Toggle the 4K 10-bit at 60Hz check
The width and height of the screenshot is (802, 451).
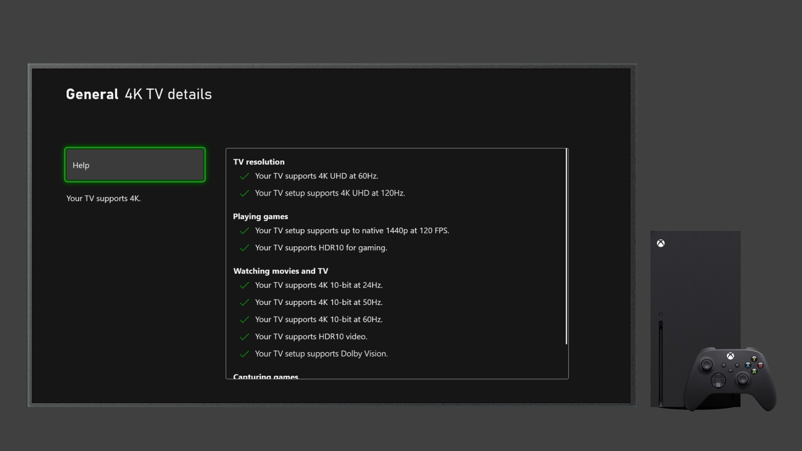(x=244, y=319)
